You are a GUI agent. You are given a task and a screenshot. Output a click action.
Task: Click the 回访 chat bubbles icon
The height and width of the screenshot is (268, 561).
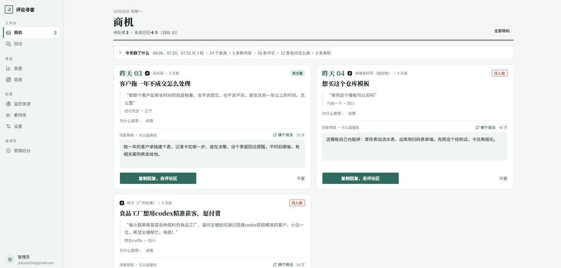point(8,44)
